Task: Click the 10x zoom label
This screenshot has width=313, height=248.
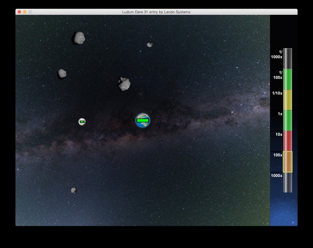Action: point(279,134)
